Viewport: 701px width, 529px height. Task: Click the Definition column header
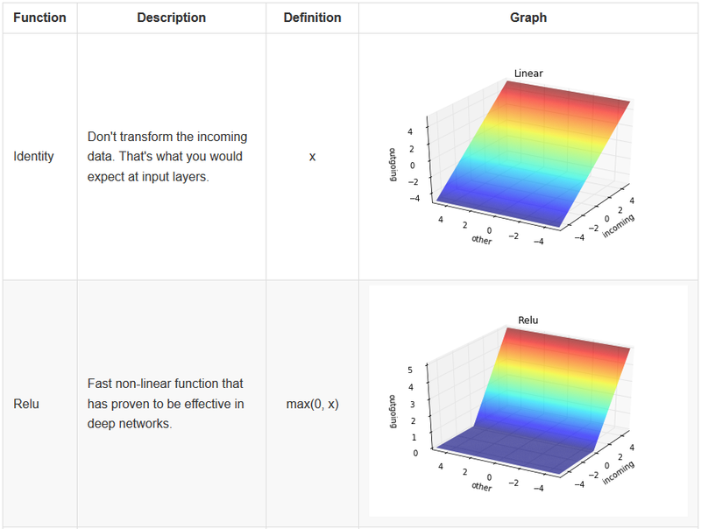(312, 18)
